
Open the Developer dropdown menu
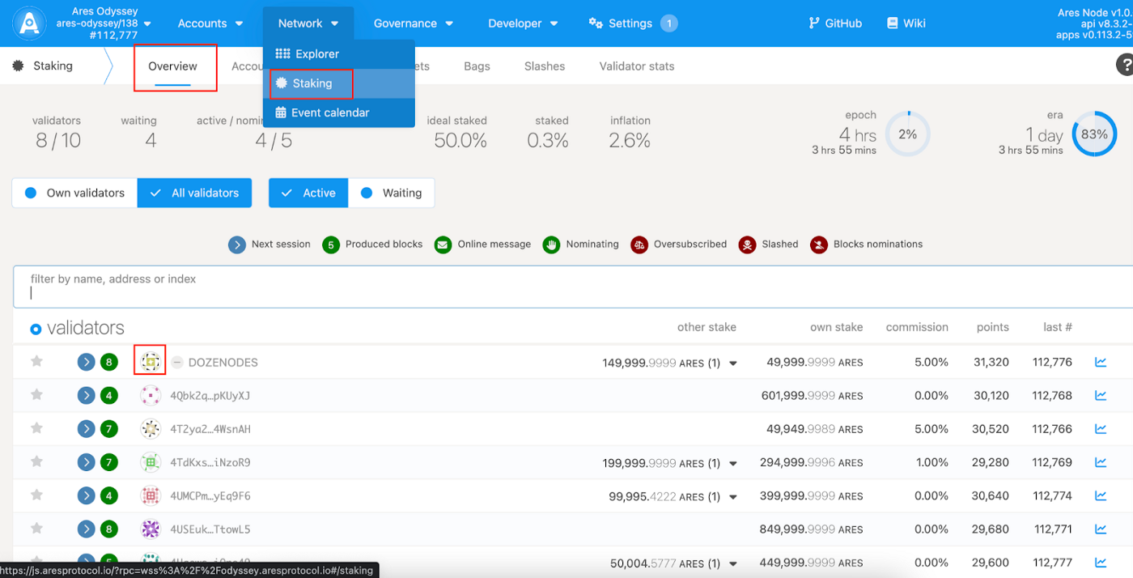pos(523,23)
